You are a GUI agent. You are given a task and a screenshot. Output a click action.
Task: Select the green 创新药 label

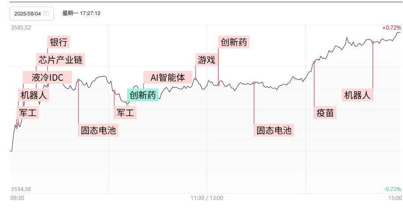point(143,95)
